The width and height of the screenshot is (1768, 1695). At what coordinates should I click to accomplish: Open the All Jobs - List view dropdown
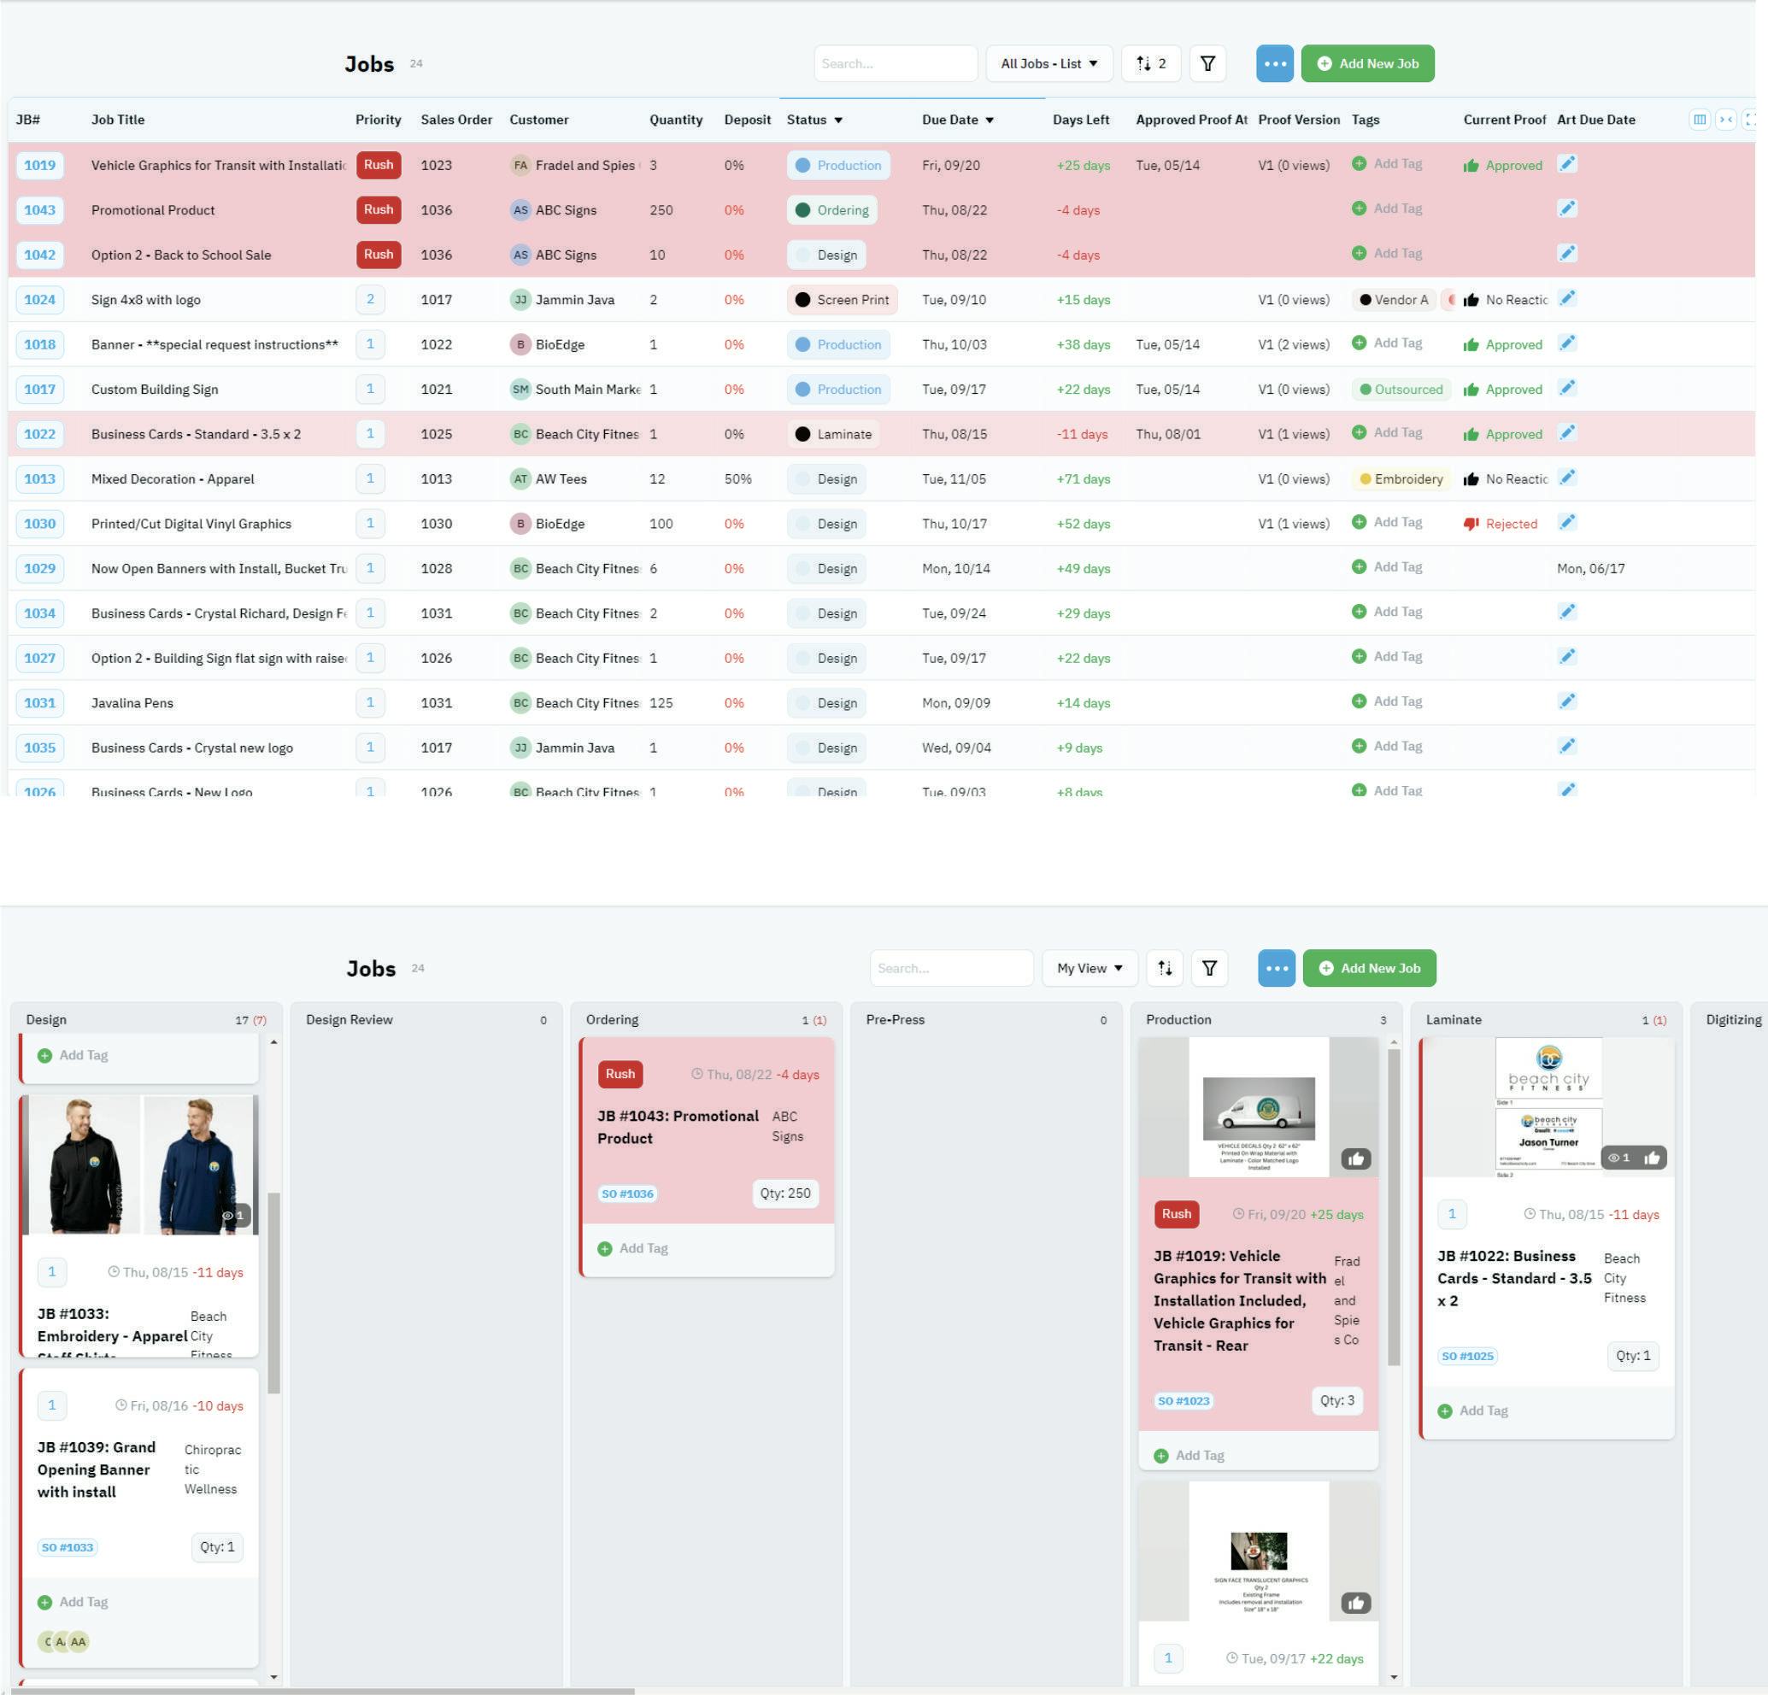click(x=1048, y=63)
